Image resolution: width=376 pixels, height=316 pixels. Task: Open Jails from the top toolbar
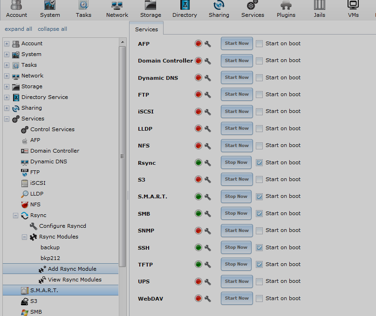click(x=320, y=9)
